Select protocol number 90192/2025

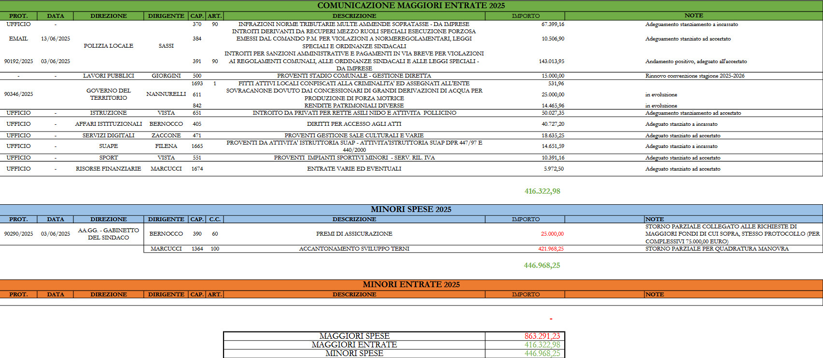18,61
